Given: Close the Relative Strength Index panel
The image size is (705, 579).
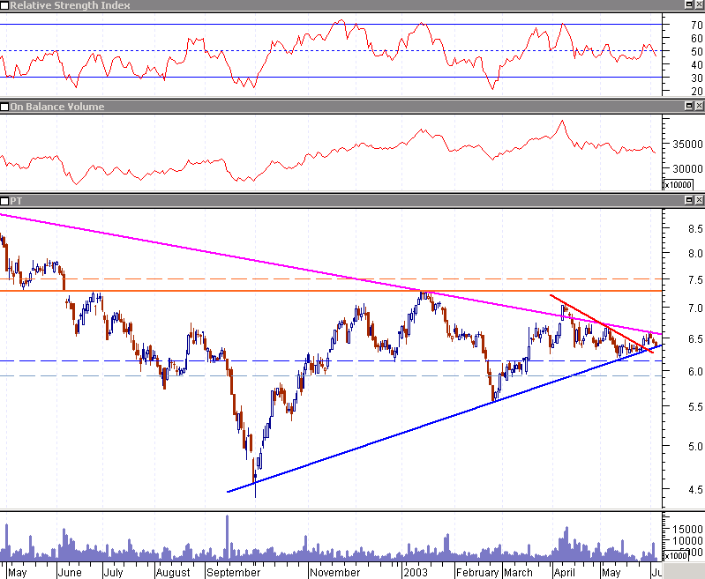Looking at the screenshot, I should click(699, 5).
